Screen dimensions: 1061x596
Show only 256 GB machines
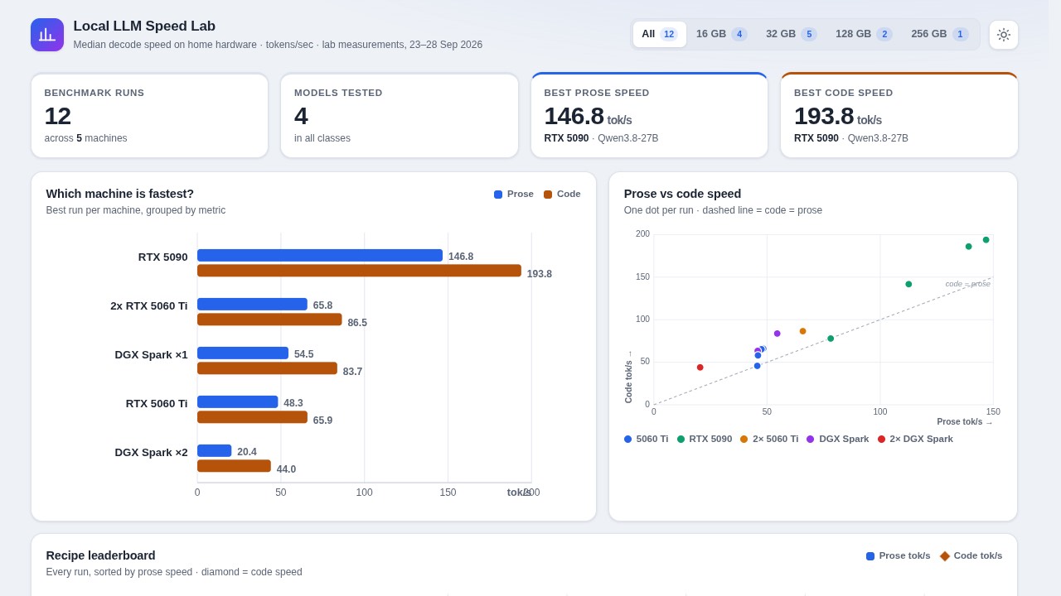[x=939, y=34]
